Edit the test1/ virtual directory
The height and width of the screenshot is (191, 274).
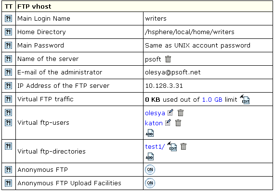pos(172,146)
